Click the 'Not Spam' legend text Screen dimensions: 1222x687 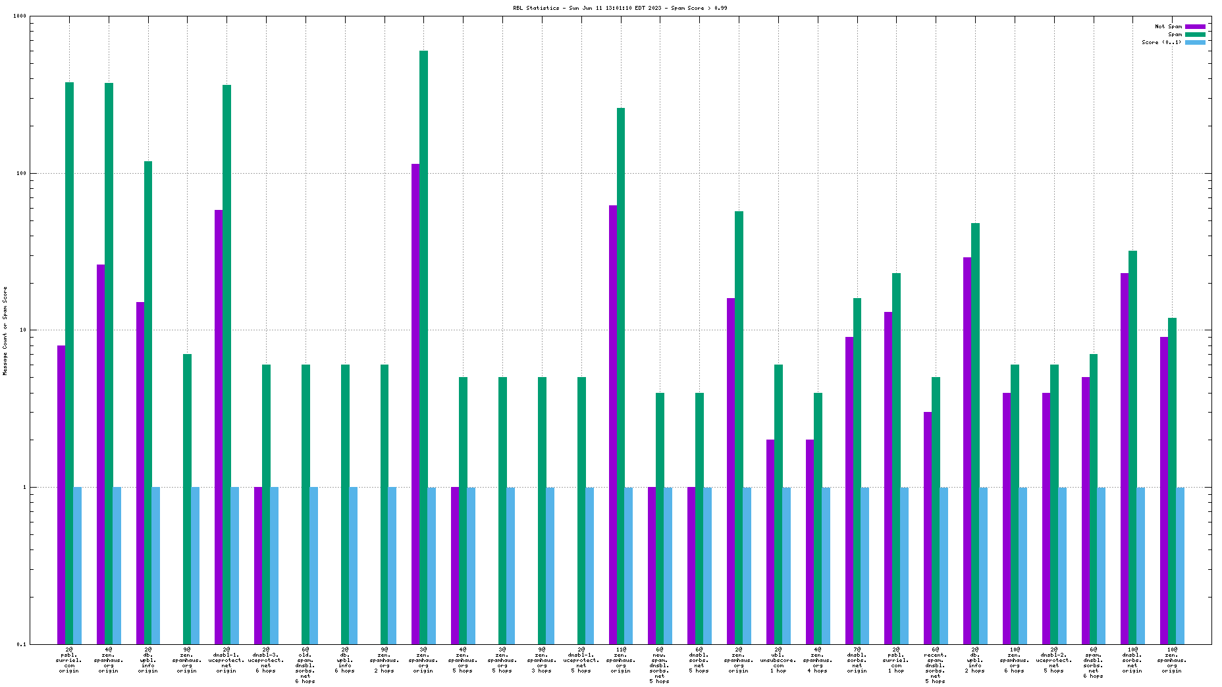pyautogui.click(x=1168, y=26)
